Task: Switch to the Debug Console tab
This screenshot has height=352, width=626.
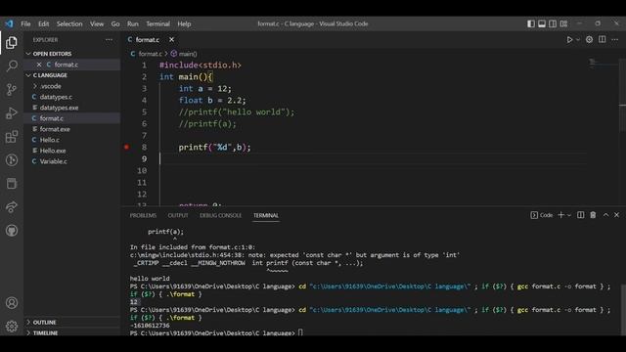Action: [x=220, y=215]
